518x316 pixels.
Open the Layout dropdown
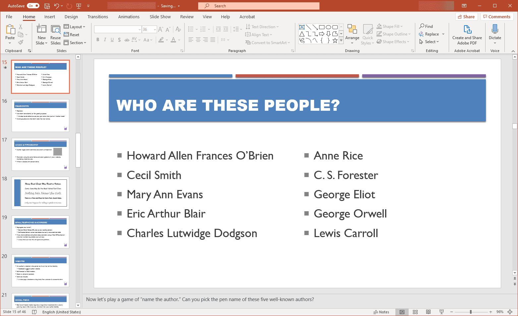[75, 27]
